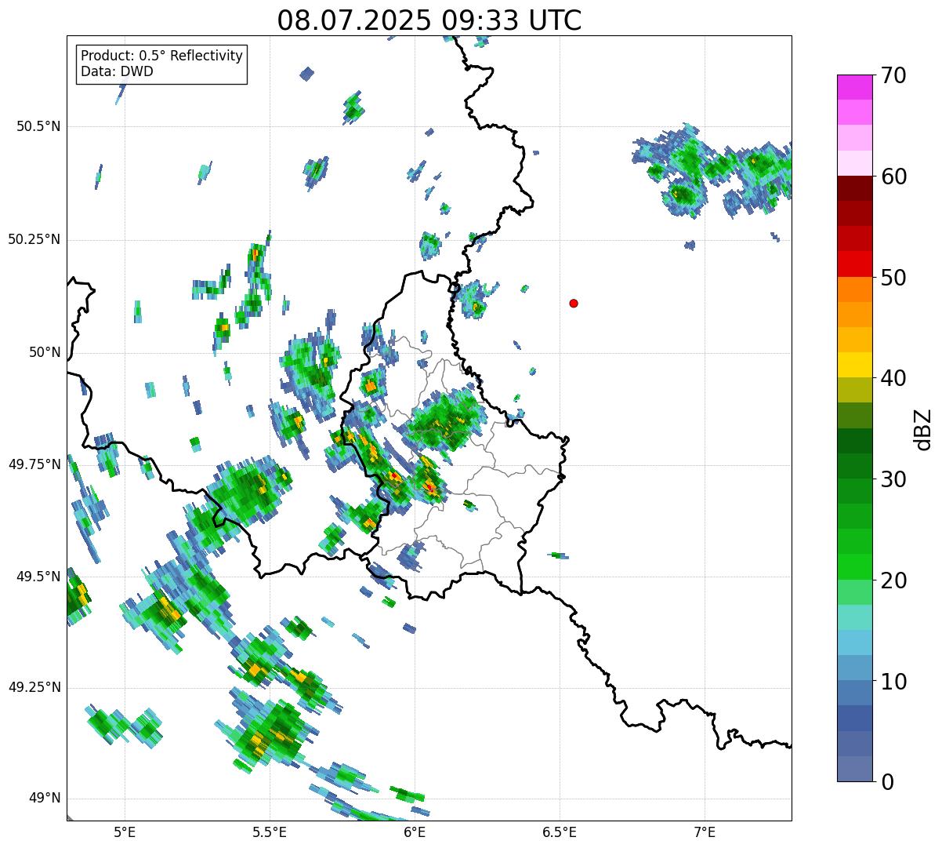Click colorbar tick value 20
This screenshot has width=942, height=848.
point(893,580)
